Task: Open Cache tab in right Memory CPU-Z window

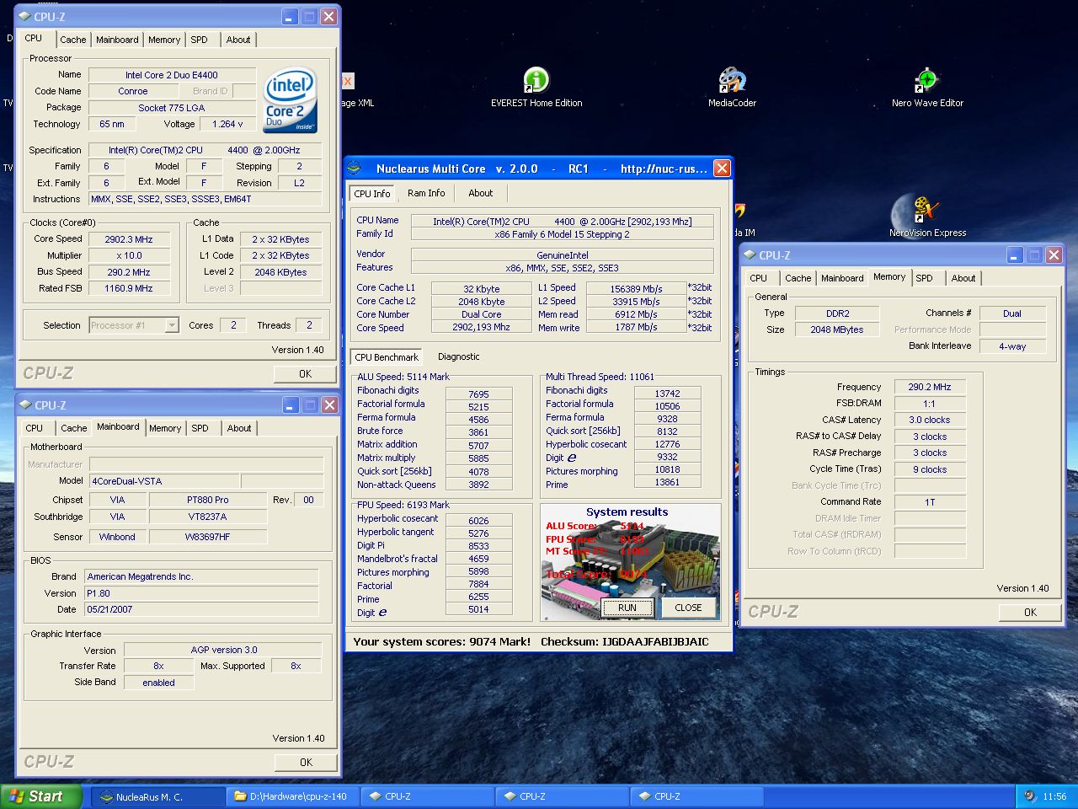Action: point(798,278)
